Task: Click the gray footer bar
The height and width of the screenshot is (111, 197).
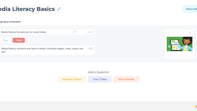Action: coord(98,106)
